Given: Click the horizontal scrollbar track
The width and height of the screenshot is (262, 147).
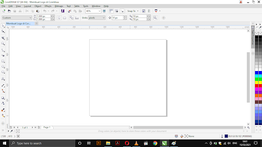Looking at the screenshot, I should tap(188, 127).
